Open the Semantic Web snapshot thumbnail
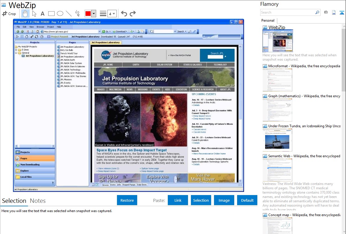The image size is (346, 234). point(277,170)
